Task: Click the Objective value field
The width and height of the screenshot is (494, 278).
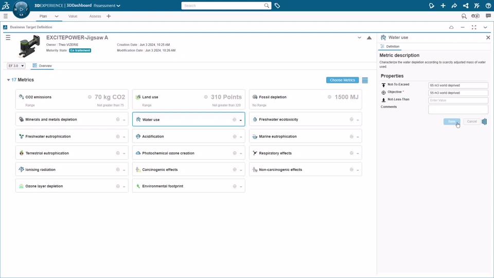Action: pyautogui.click(x=458, y=93)
